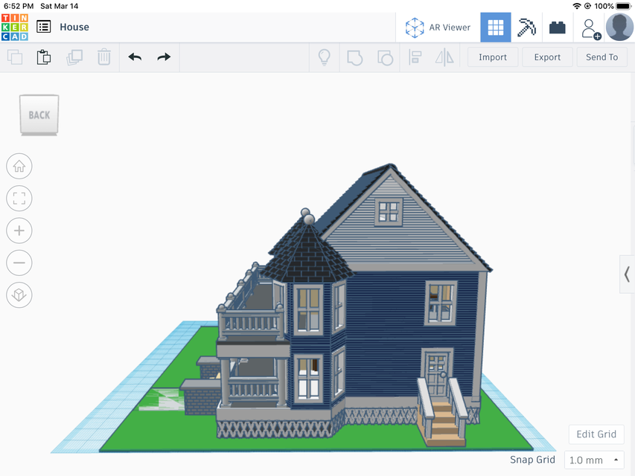Click the Copy icon in the toolbar
Viewport: 635px width, 476px height.
(14, 57)
